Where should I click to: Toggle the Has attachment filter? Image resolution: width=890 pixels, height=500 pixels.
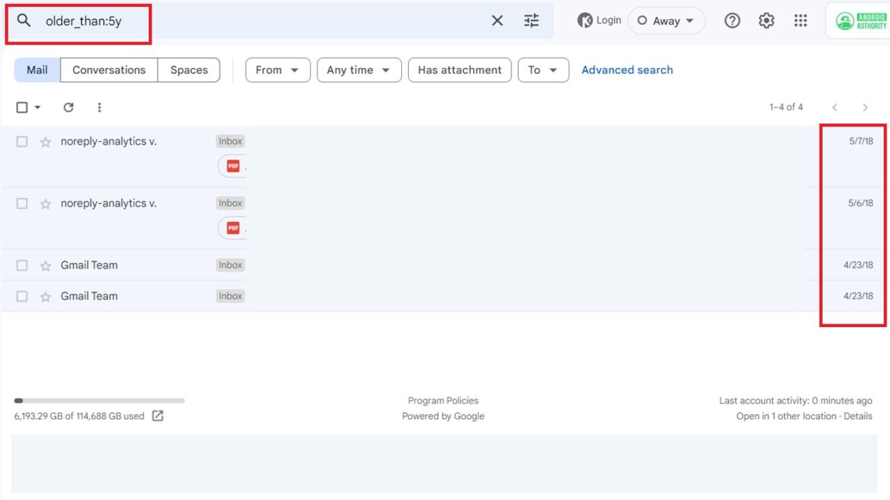[x=460, y=70]
